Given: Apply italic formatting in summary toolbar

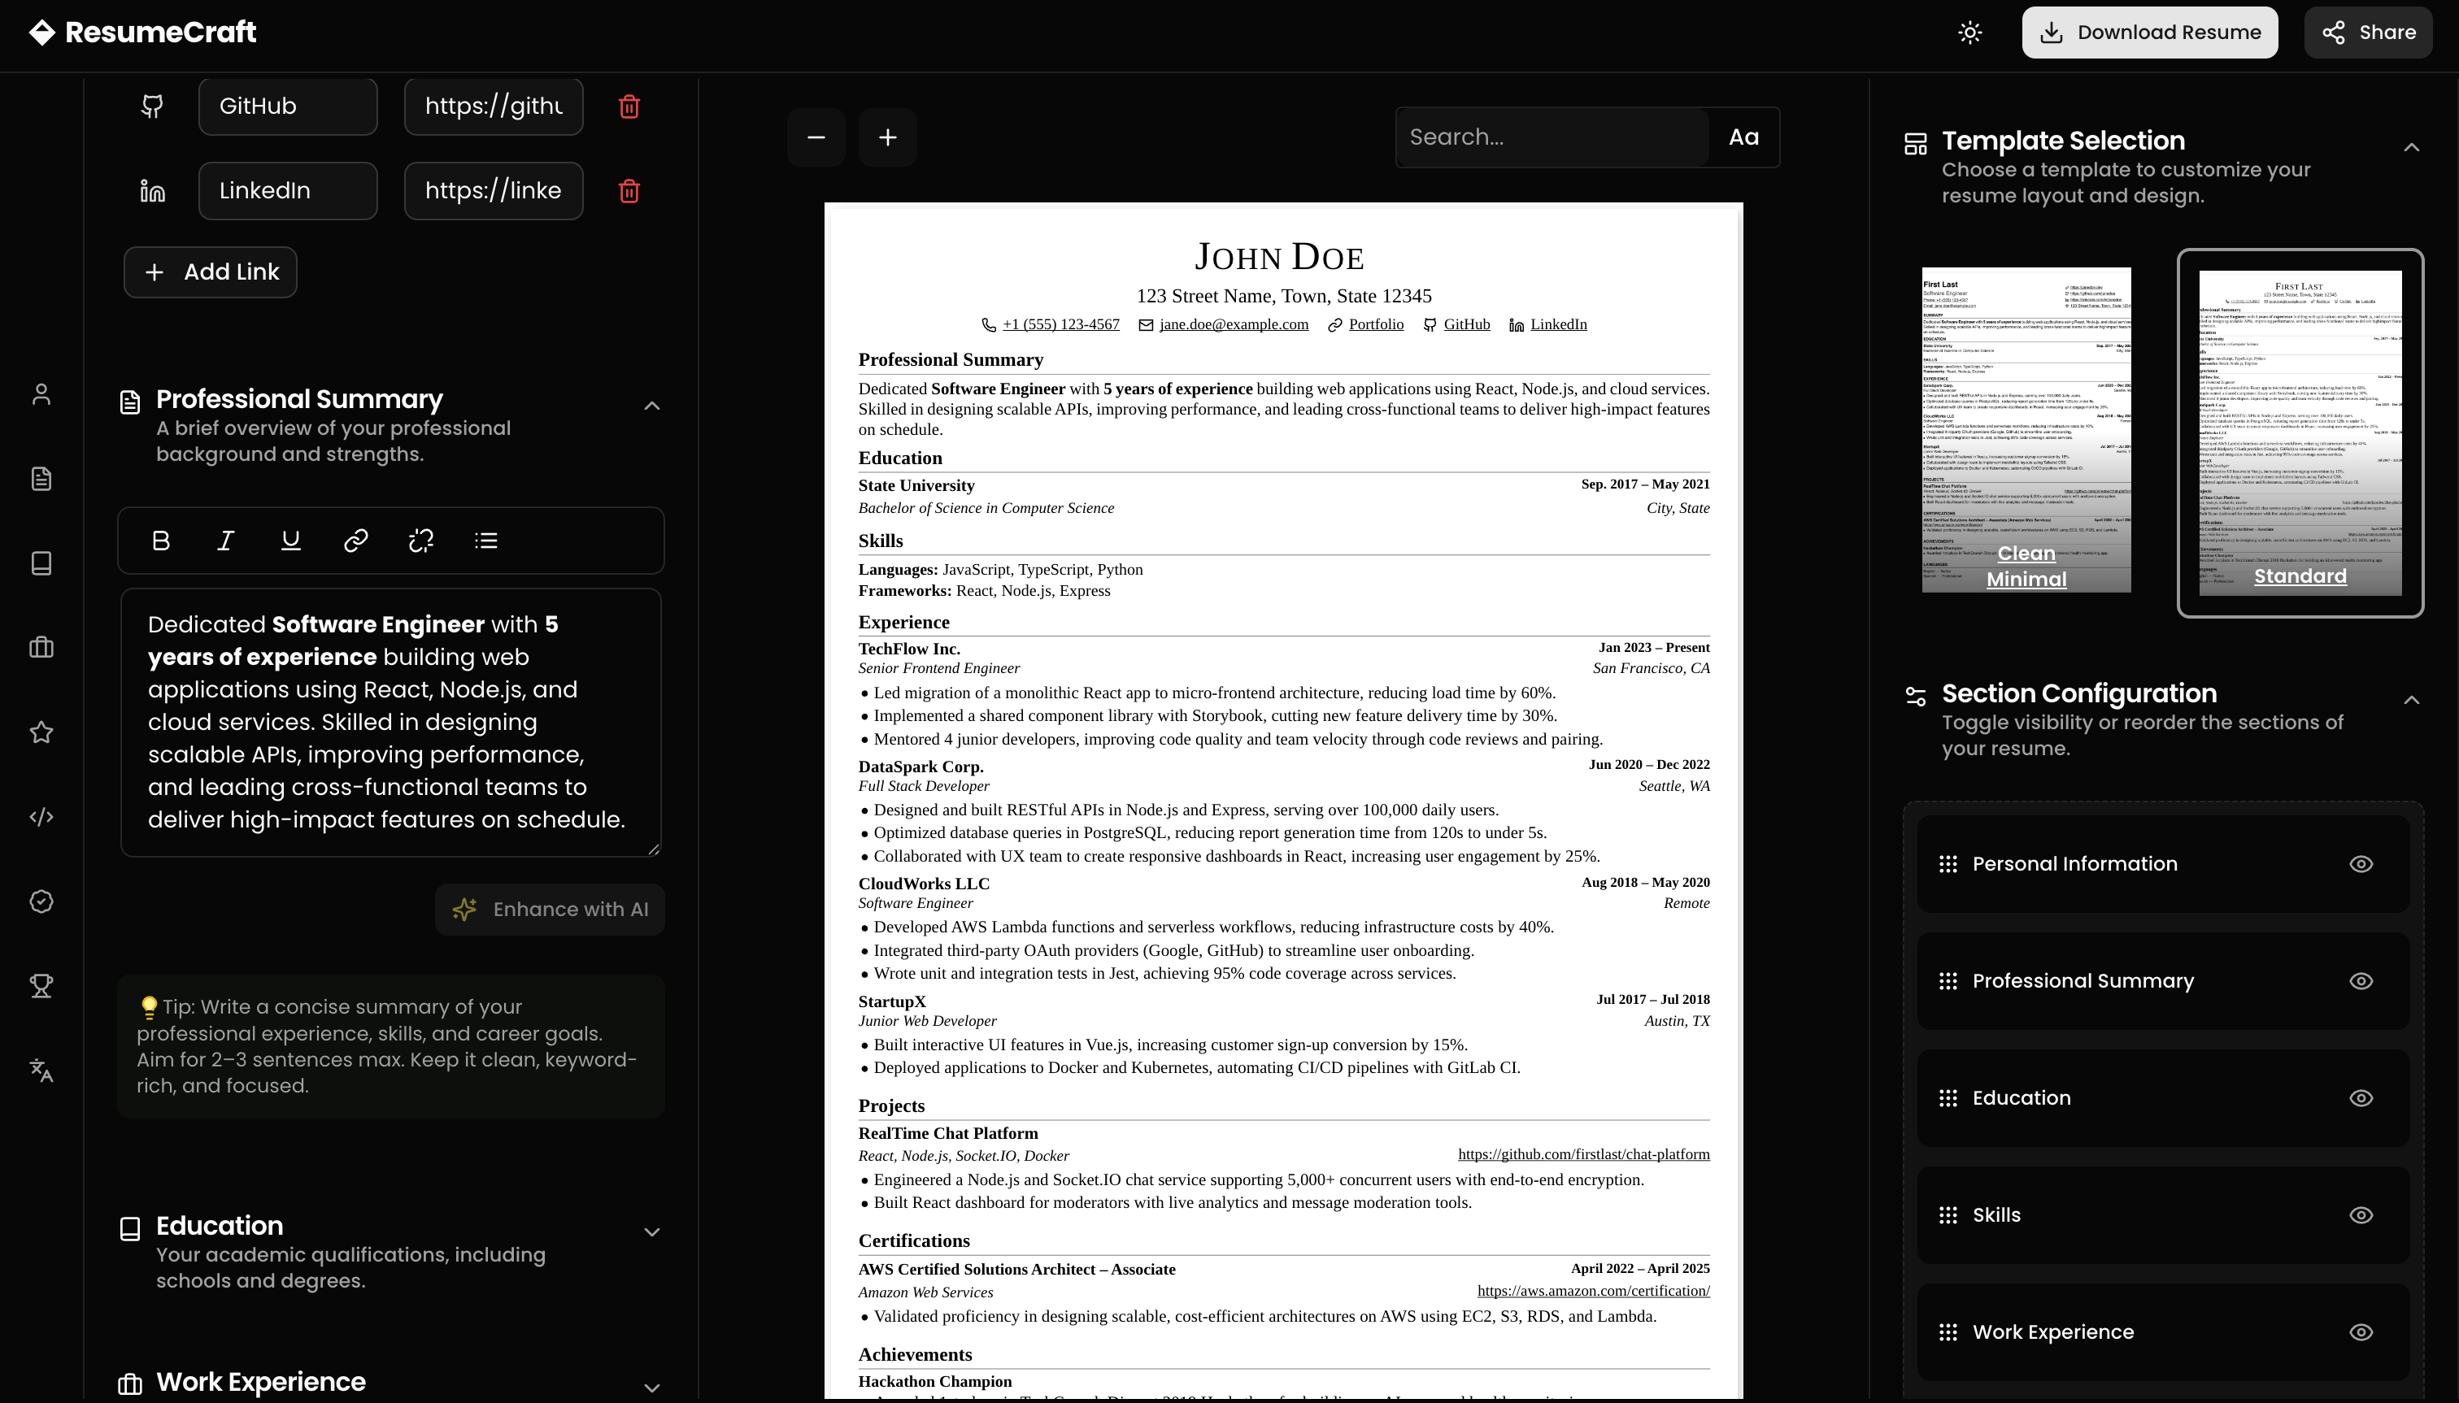Looking at the screenshot, I should pyautogui.click(x=225, y=541).
